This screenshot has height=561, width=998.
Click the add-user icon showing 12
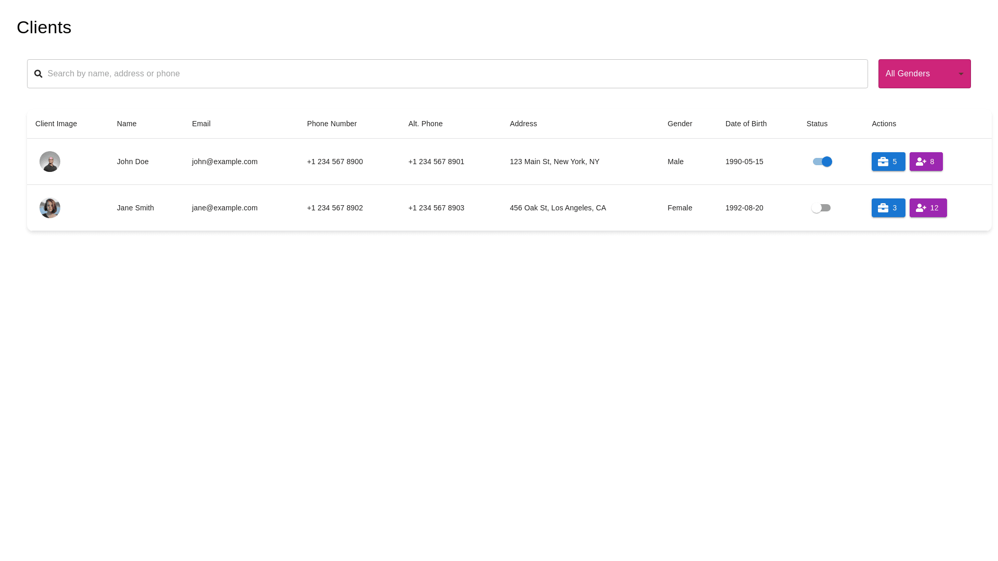pyautogui.click(x=921, y=208)
